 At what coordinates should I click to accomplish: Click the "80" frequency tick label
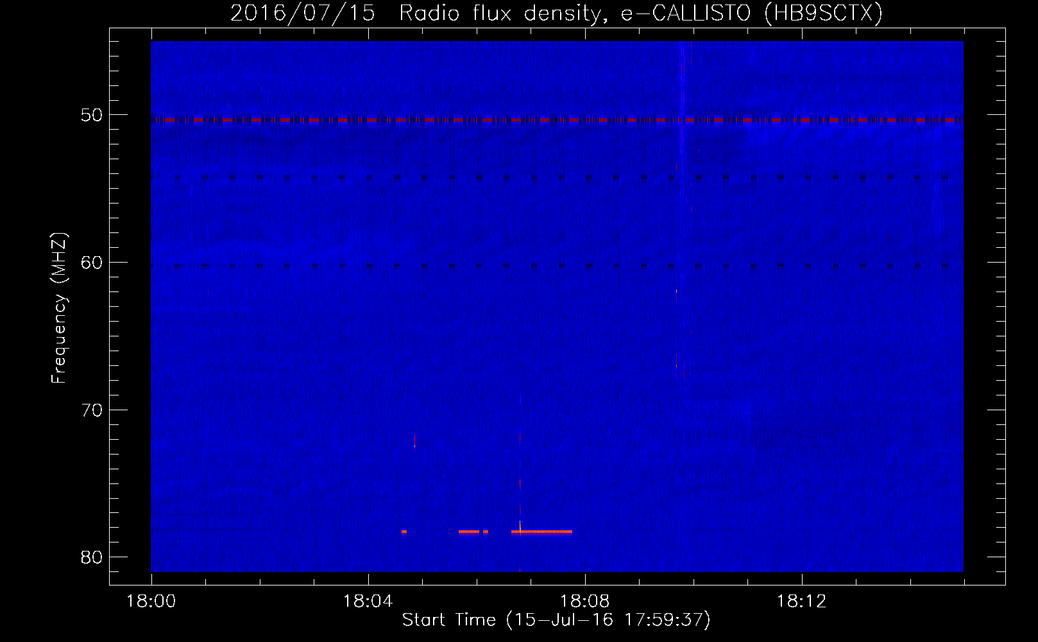click(x=92, y=557)
